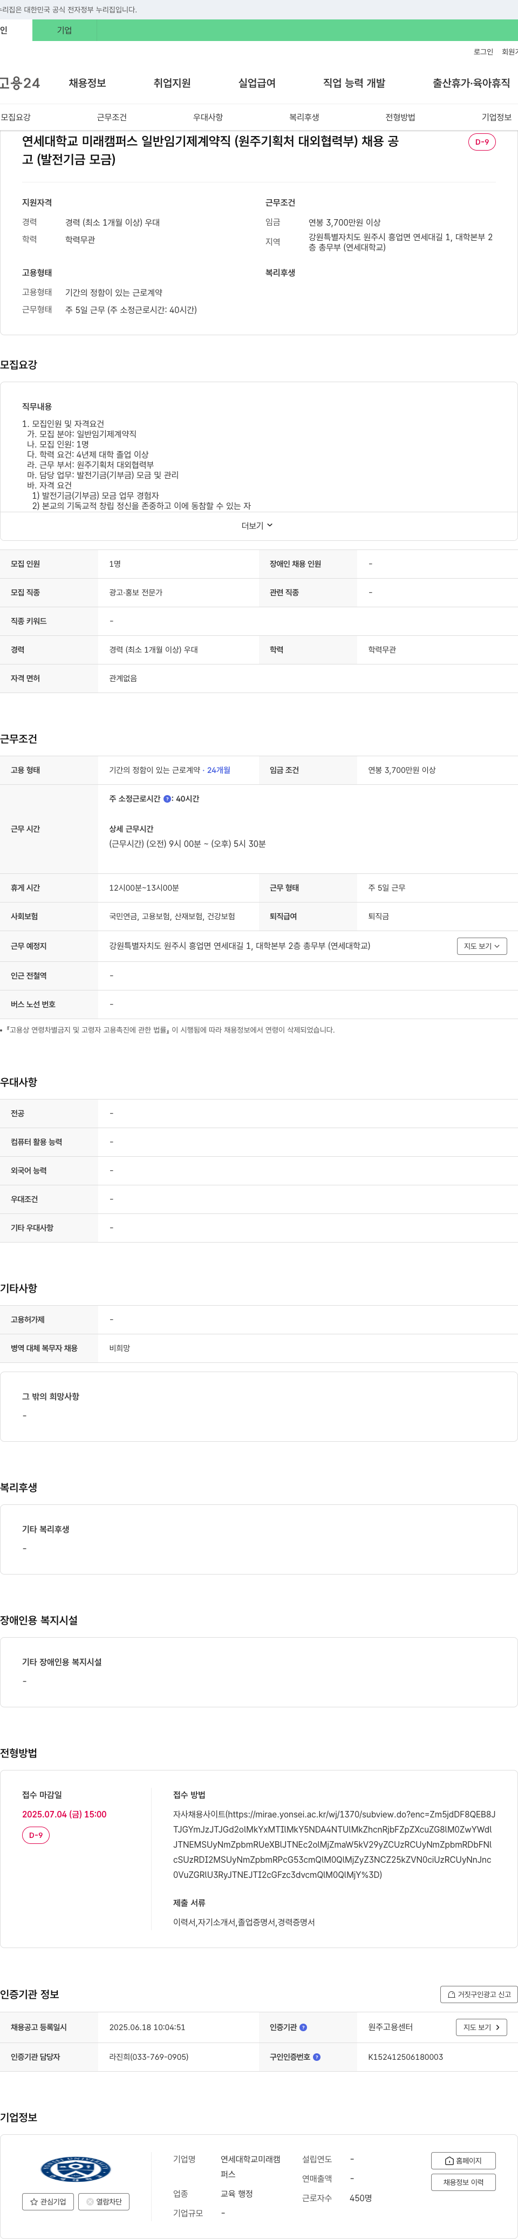Screen dimensions: 518x2239
Task: Click the info icon next to 인증기관
Action: 303,2027
